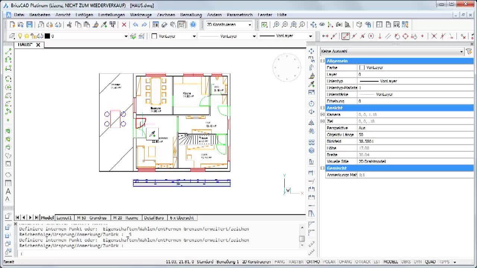Click the light bulb layer on/off icon
Screen dimensions: 477x268
(x=20, y=36)
